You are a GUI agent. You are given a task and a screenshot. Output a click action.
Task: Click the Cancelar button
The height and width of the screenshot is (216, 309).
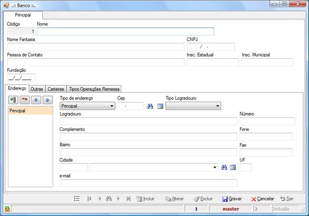point(263,199)
